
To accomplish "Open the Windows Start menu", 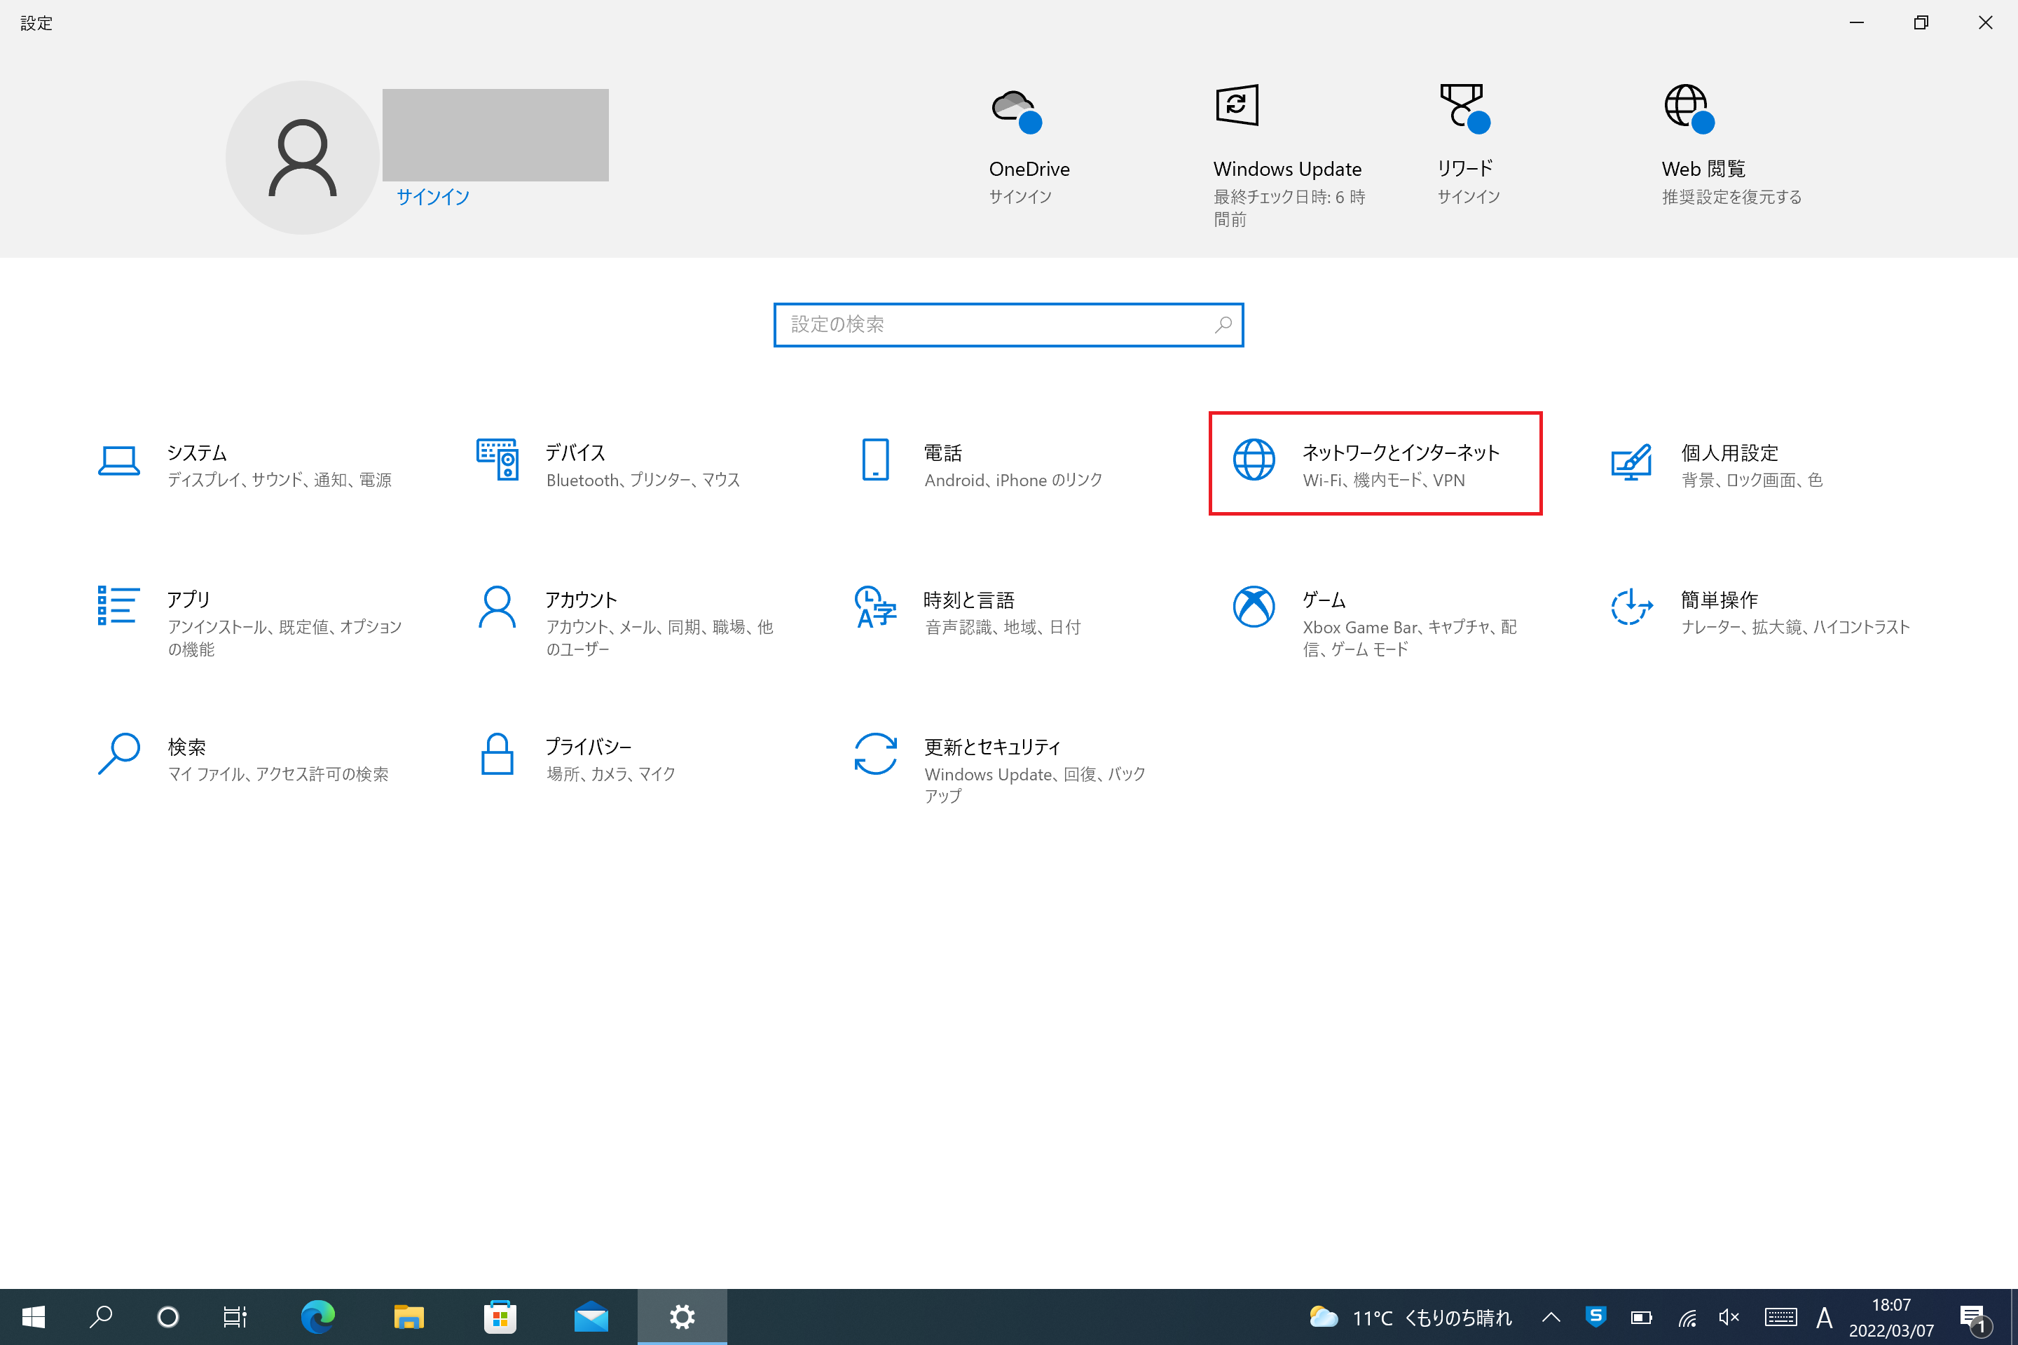I will (34, 1317).
